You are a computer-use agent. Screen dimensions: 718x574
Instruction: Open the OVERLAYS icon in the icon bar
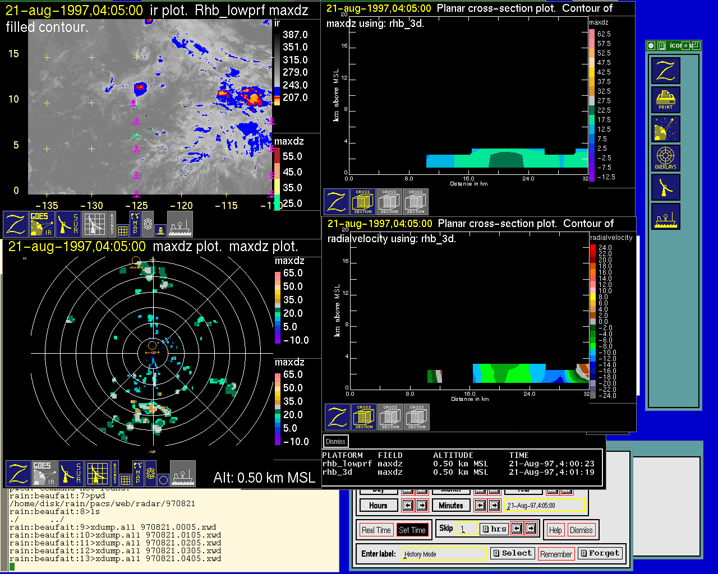click(666, 158)
